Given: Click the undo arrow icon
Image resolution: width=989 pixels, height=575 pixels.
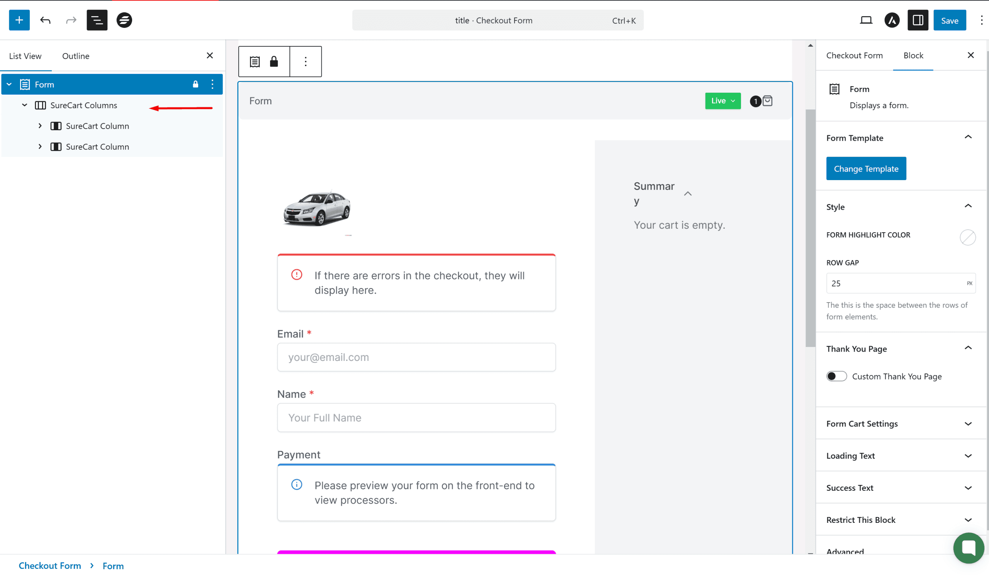Looking at the screenshot, I should (x=45, y=20).
